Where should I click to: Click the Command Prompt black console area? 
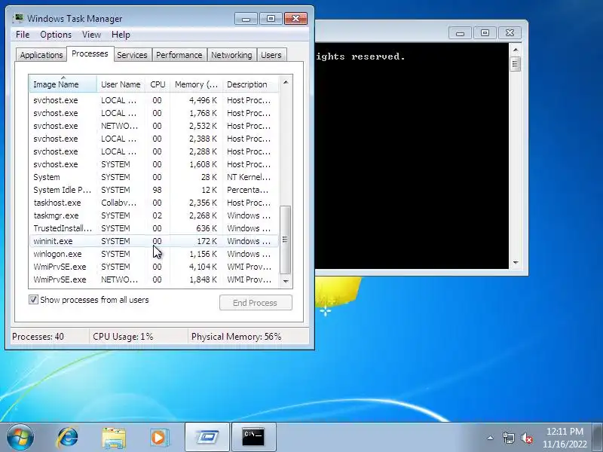tap(412, 156)
